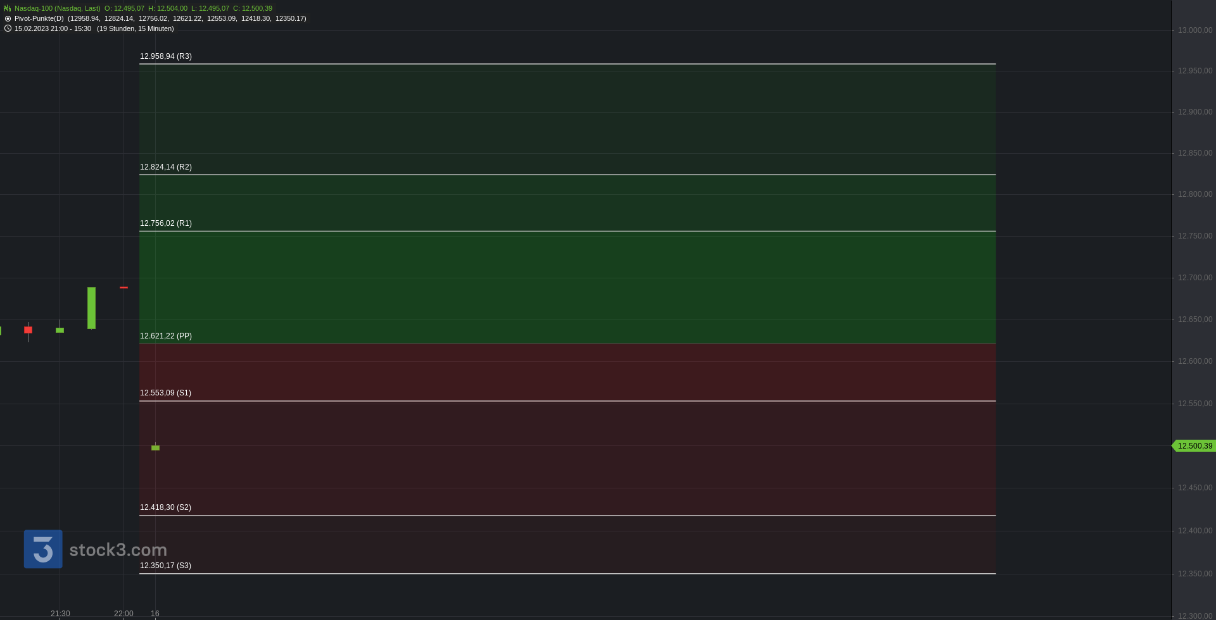The height and width of the screenshot is (620, 1216).
Task: Click the clock icon by date range
Action: coord(8,28)
